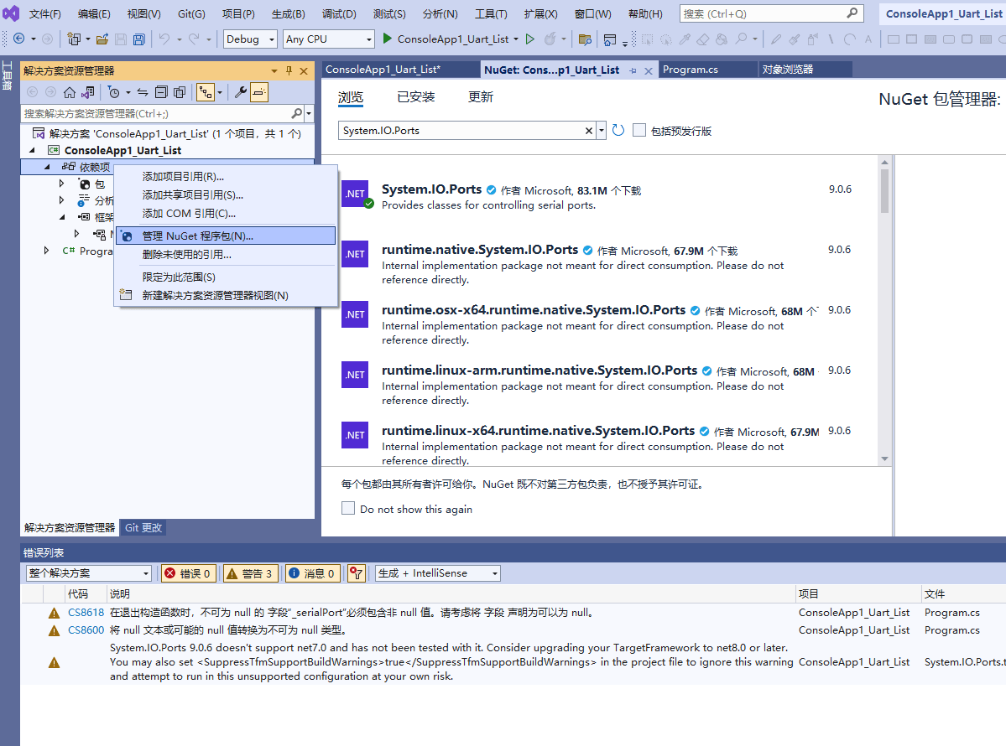Viewport: 1006px width, 746px height.
Task: Focus the NuGet package search field
Action: click(x=462, y=131)
